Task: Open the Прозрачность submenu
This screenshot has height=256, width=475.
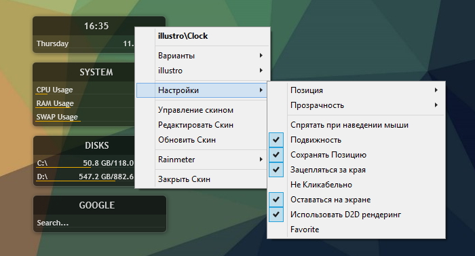Action: click(x=356, y=105)
